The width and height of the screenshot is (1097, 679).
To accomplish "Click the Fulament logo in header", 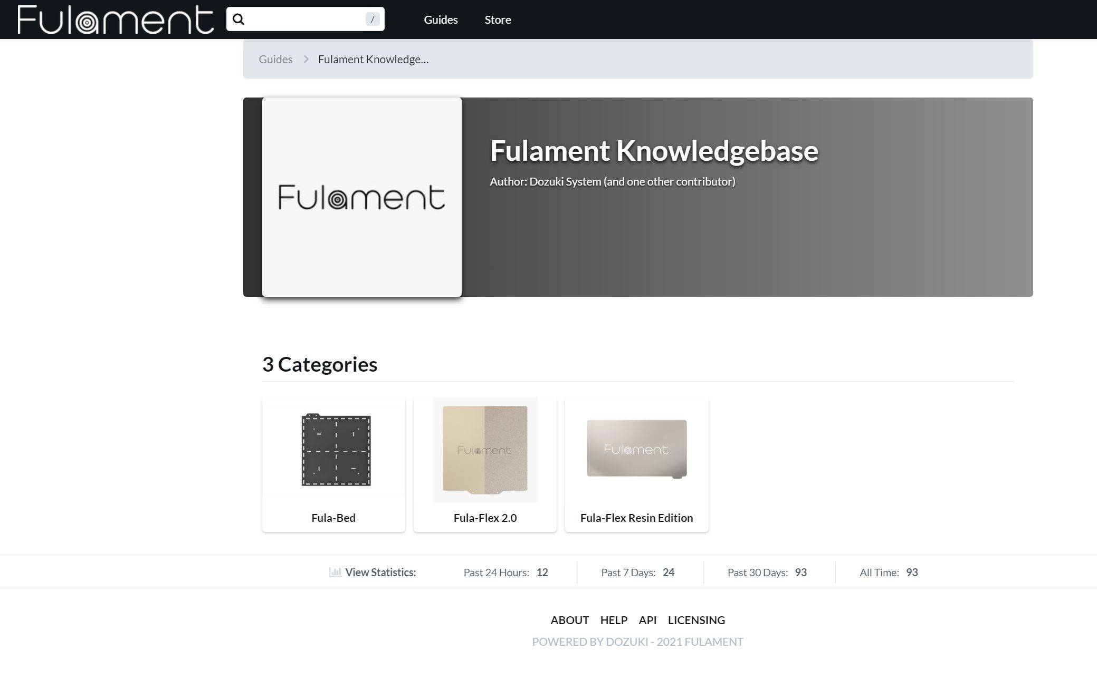I will 116,20.
